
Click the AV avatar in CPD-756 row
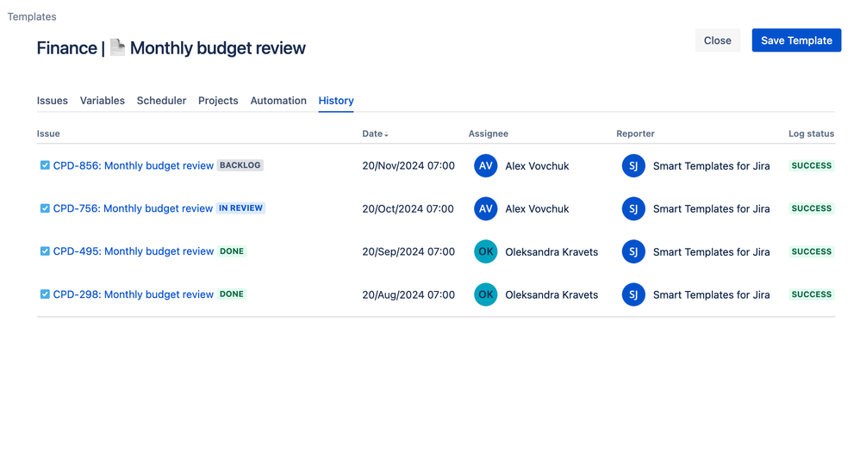click(x=485, y=208)
